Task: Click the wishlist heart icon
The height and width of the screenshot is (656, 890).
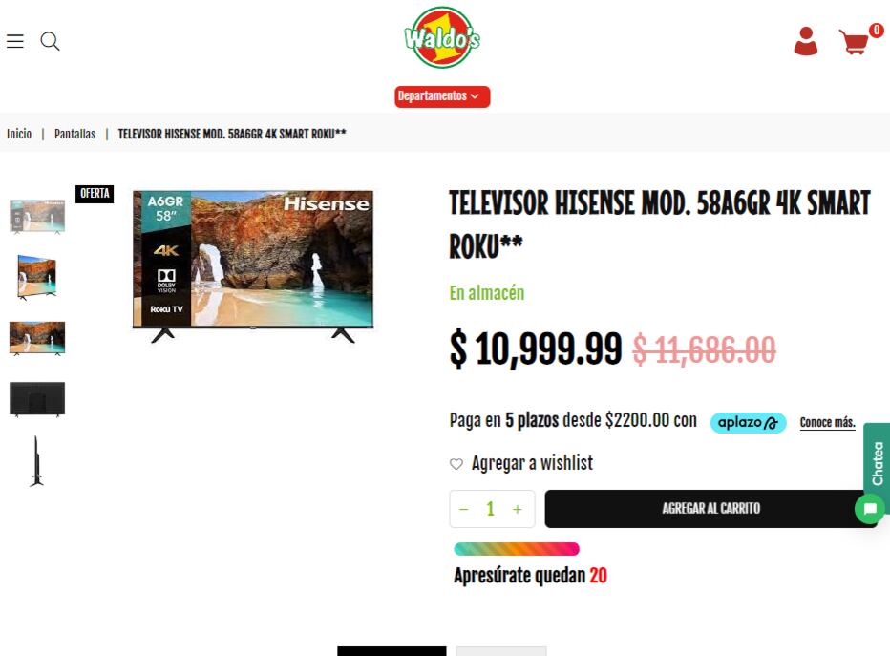Action: (456, 464)
